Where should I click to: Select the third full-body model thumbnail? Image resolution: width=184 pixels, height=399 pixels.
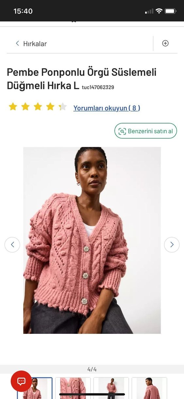(x=111, y=388)
